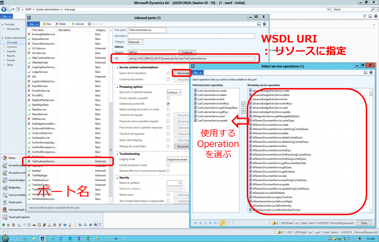Open the Restrict to partition dropdown
The height and width of the screenshot is (242, 379).
click(x=180, y=183)
